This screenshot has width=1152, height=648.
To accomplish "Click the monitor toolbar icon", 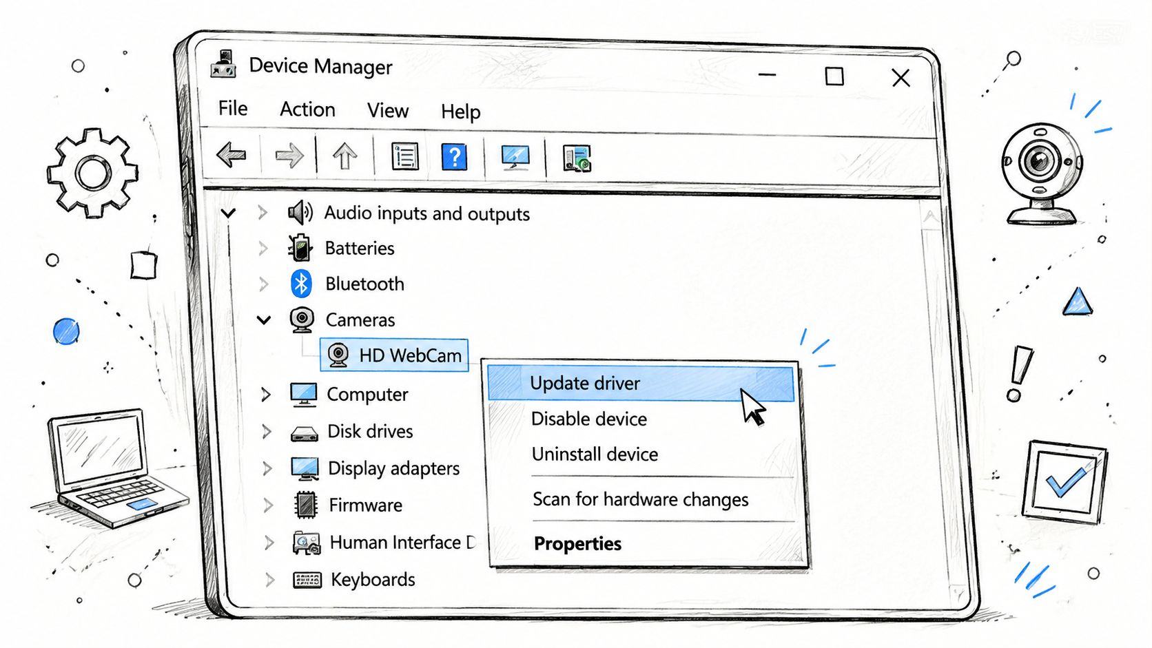I will pos(515,158).
